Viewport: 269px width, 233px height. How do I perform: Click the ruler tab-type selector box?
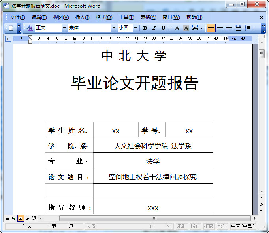coord(8,39)
